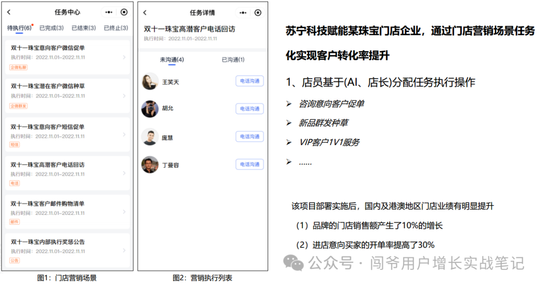Image resolution: width=542 pixels, height=285 pixels.
Task: Open task 双十一珠宝潜在客户微信种草
Action: (67, 96)
